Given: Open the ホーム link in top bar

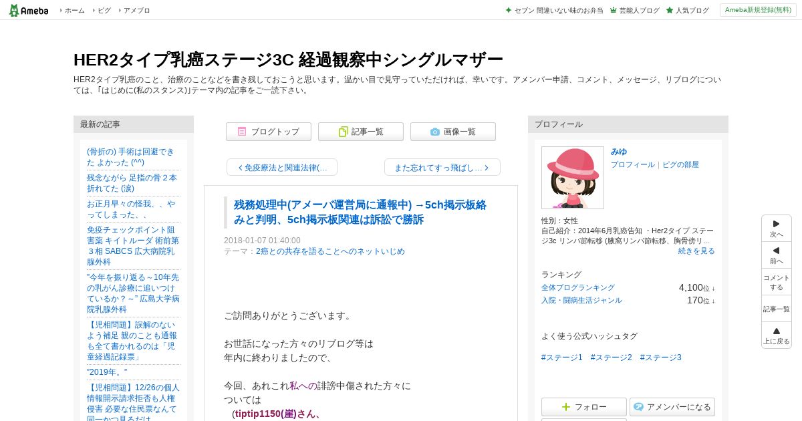Looking at the screenshot, I should click(74, 10).
